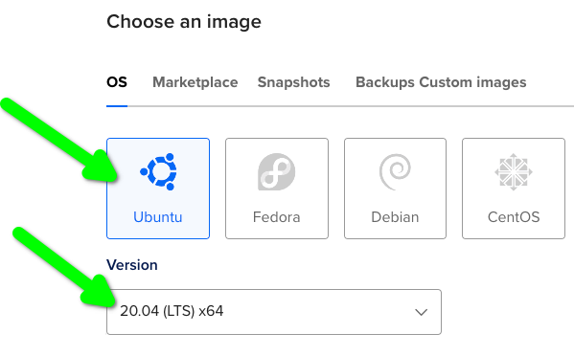Click the Debian swirl icon
Viewport: 574px width, 356px height.
[x=395, y=172]
